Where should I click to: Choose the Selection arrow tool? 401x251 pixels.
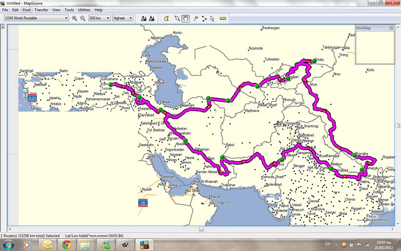[x=213, y=18]
